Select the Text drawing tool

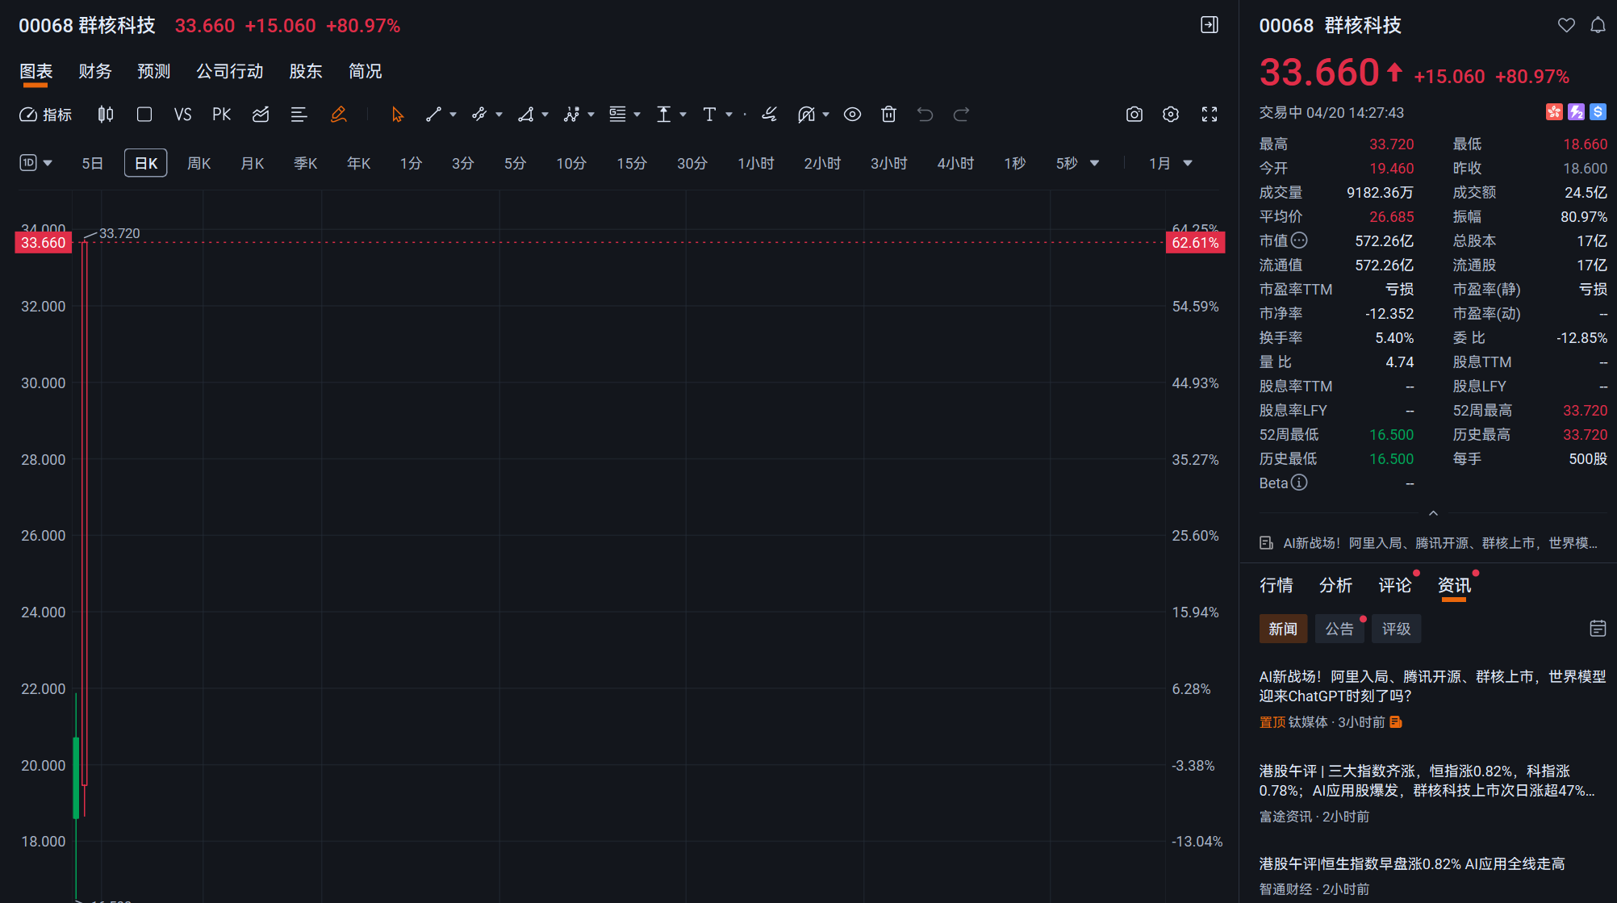pos(709,115)
